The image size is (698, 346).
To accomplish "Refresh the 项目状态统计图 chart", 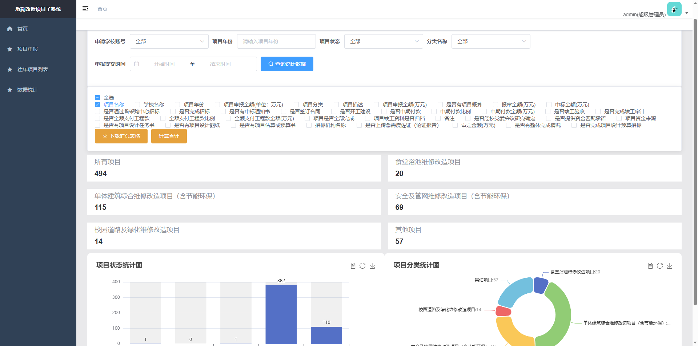I will [362, 266].
